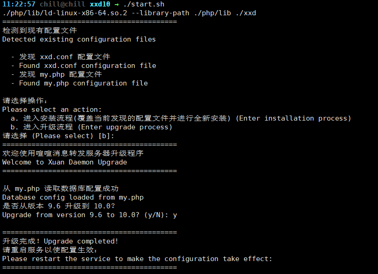This screenshot has width=378, height=274.
Task: Click "Welcome to Xuan Daemon Upgrade" heading
Action: (65, 162)
